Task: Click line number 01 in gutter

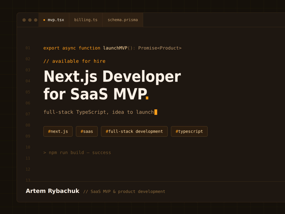Action: click(28, 48)
